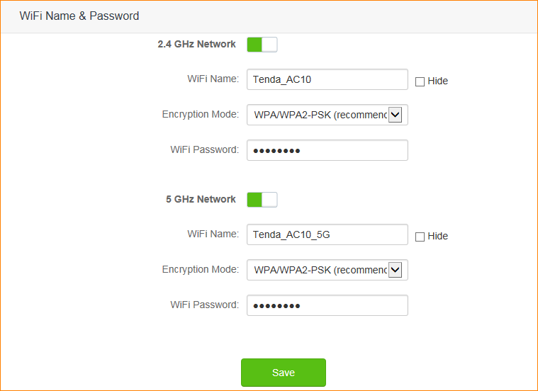Viewport: 538px width, 391px height.
Task: Open 2.4 GHz Encryption Mode dropdown
Action: 327,115
